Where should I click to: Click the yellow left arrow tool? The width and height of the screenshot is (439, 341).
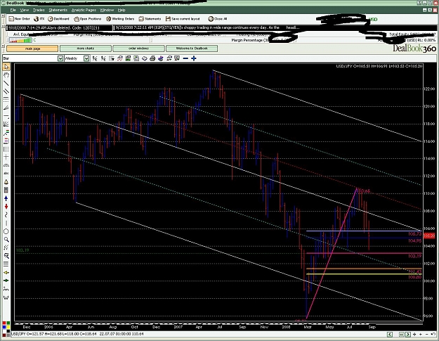[6, 272]
